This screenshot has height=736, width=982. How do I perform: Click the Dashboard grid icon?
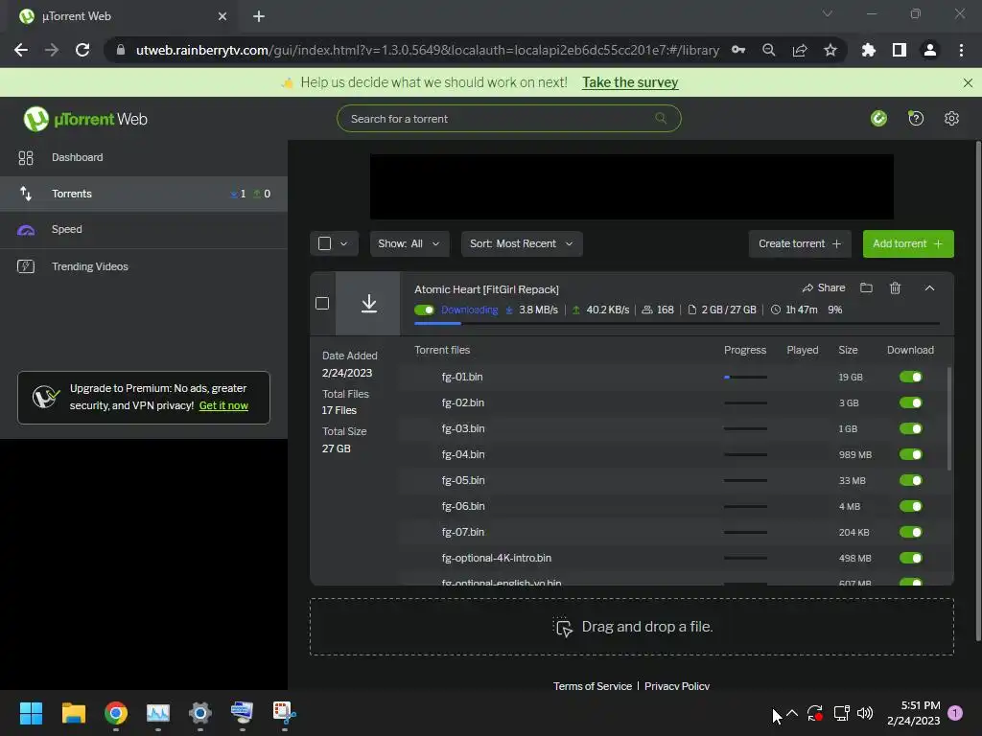coord(26,158)
